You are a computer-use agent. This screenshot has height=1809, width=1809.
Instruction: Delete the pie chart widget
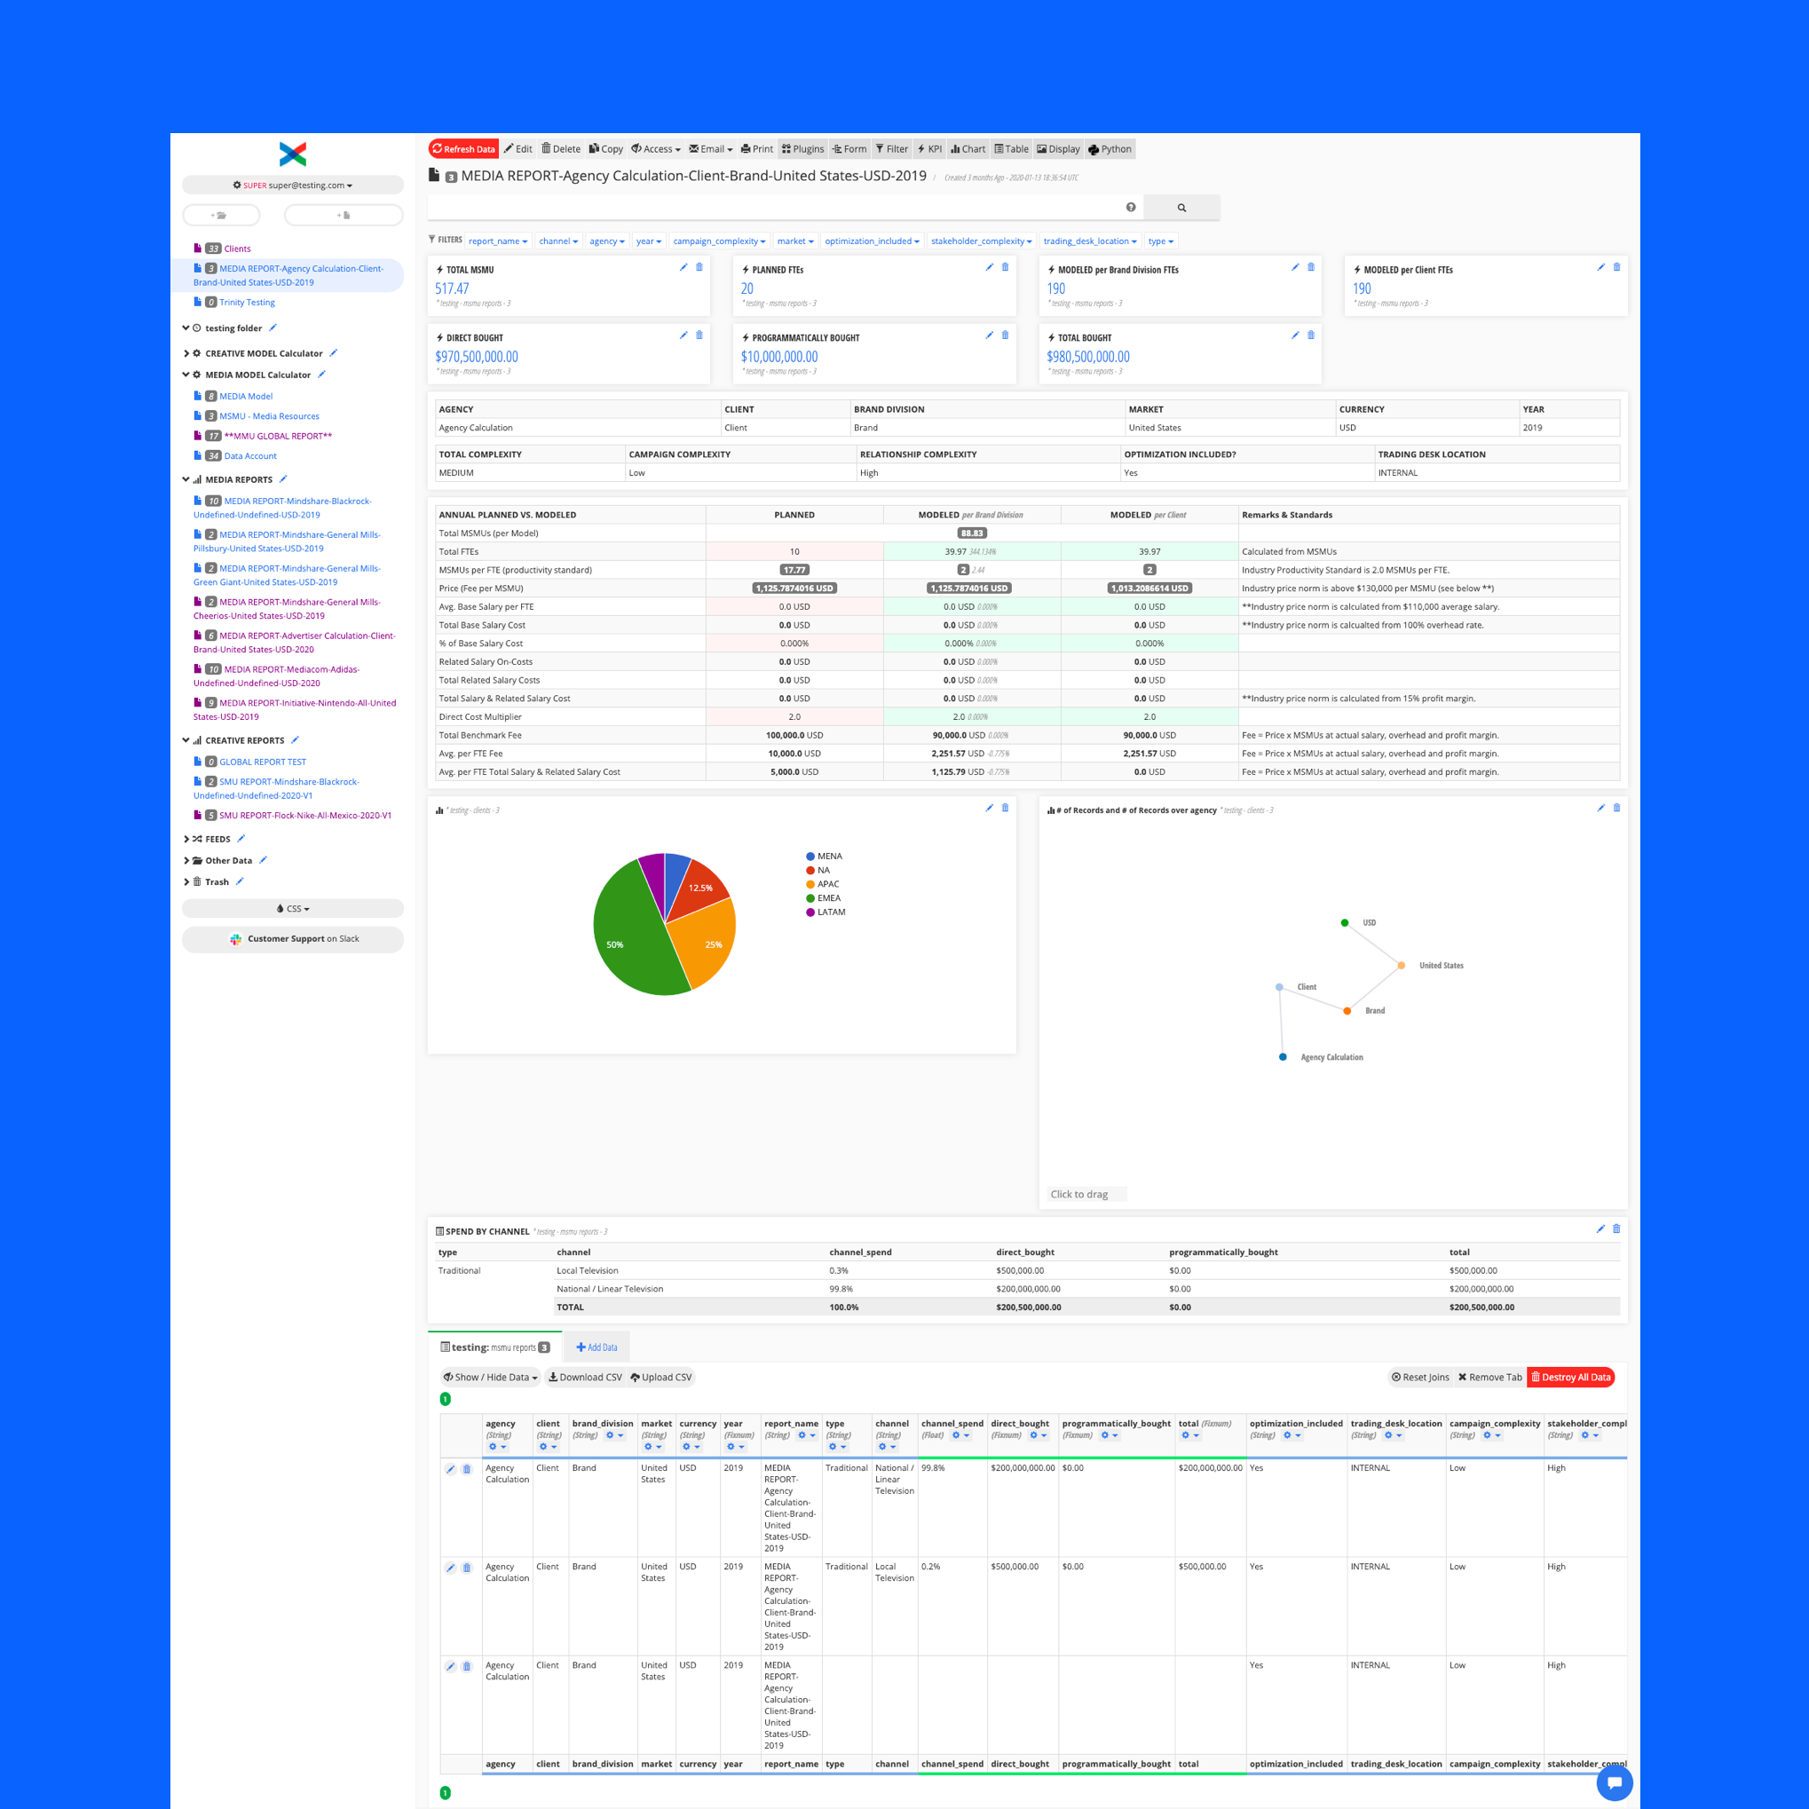[x=1005, y=808]
